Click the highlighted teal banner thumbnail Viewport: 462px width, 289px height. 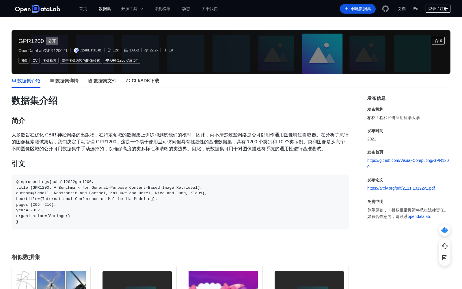point(322,54)
